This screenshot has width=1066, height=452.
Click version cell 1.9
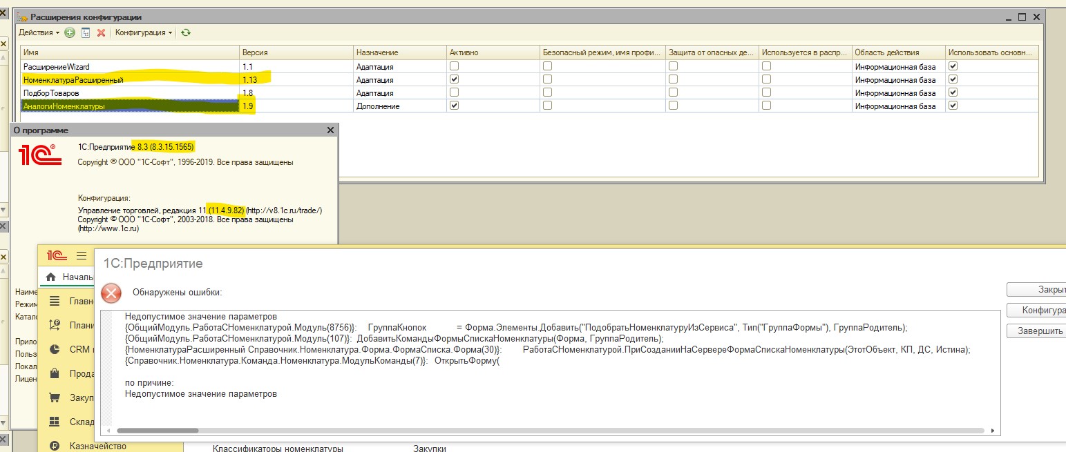(296, 106)
